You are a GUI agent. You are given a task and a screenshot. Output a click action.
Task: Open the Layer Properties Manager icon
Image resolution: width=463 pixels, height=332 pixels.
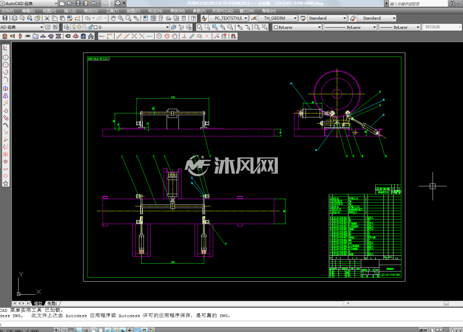pos(67,27)
